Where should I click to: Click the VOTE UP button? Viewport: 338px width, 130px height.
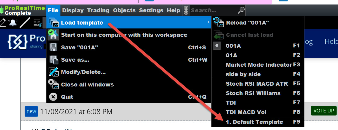point(323,111)
